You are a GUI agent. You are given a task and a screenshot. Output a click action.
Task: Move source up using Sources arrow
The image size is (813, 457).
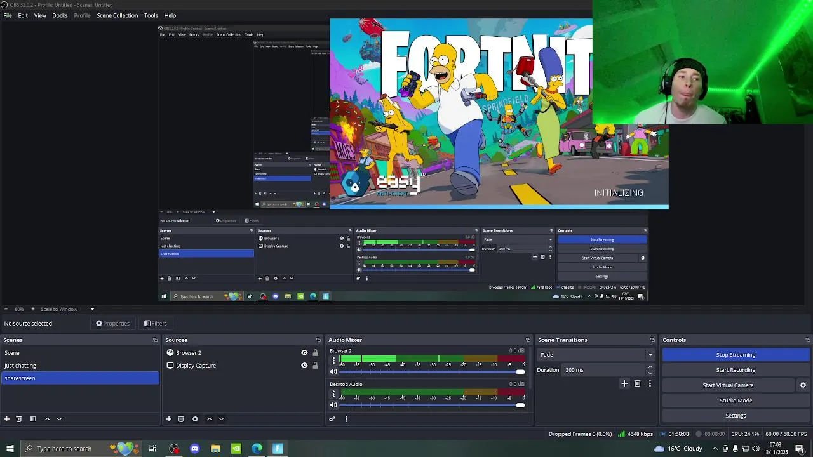209,419
